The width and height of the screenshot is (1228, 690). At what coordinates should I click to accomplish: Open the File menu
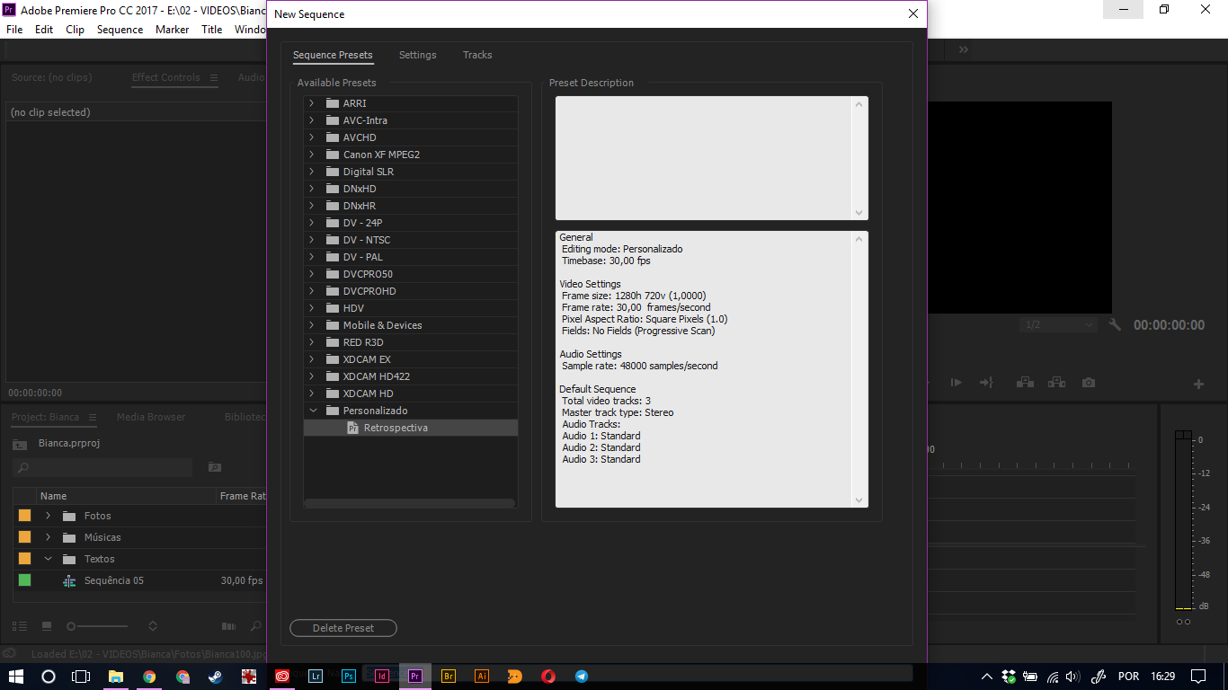[x=14, y=30]
